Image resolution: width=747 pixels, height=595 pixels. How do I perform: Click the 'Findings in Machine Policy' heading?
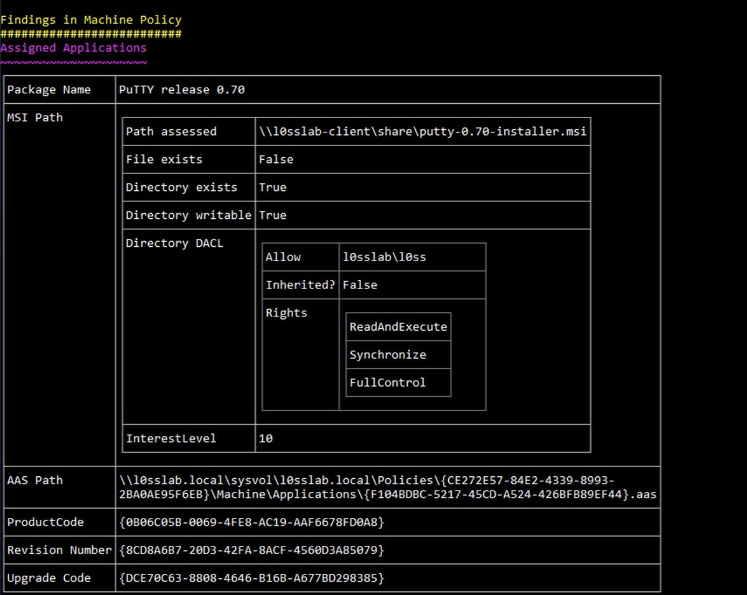91,20
